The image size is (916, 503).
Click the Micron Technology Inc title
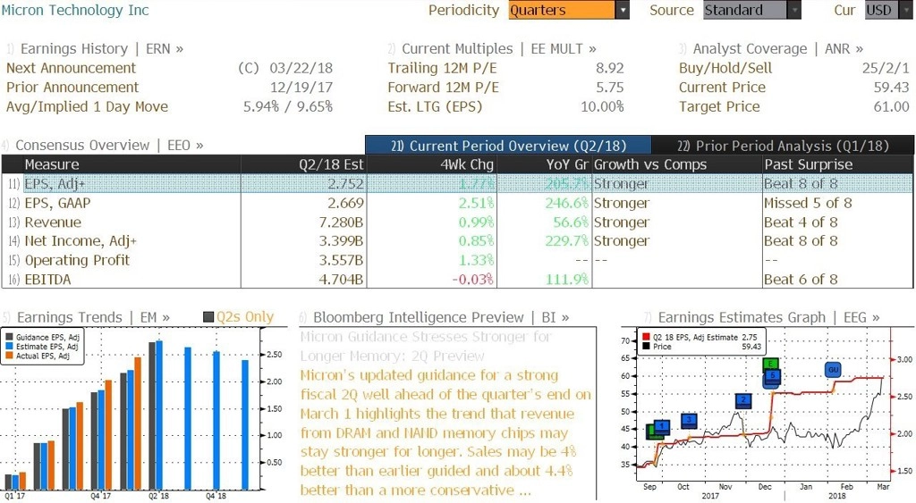coord(75,10)
